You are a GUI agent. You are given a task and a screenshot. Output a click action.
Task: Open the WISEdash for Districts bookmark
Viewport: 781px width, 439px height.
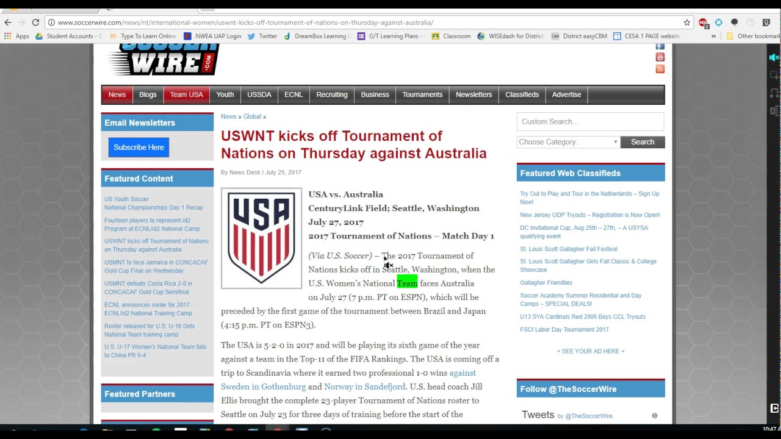[511, 36]
